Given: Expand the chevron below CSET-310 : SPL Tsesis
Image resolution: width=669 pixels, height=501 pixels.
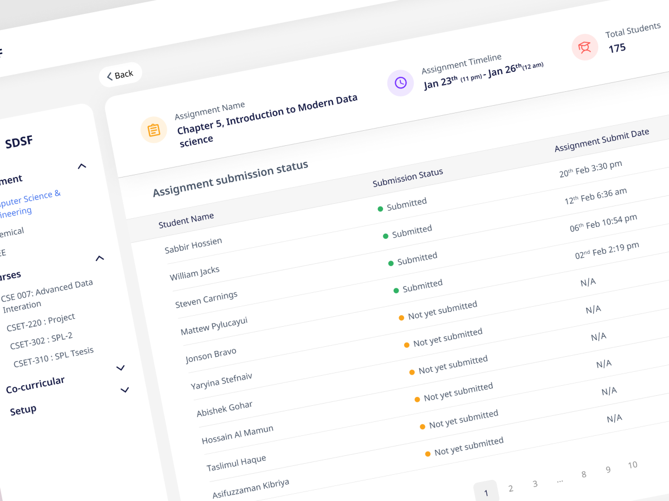Looking at the screenshot, I should (x=120, y=368).
